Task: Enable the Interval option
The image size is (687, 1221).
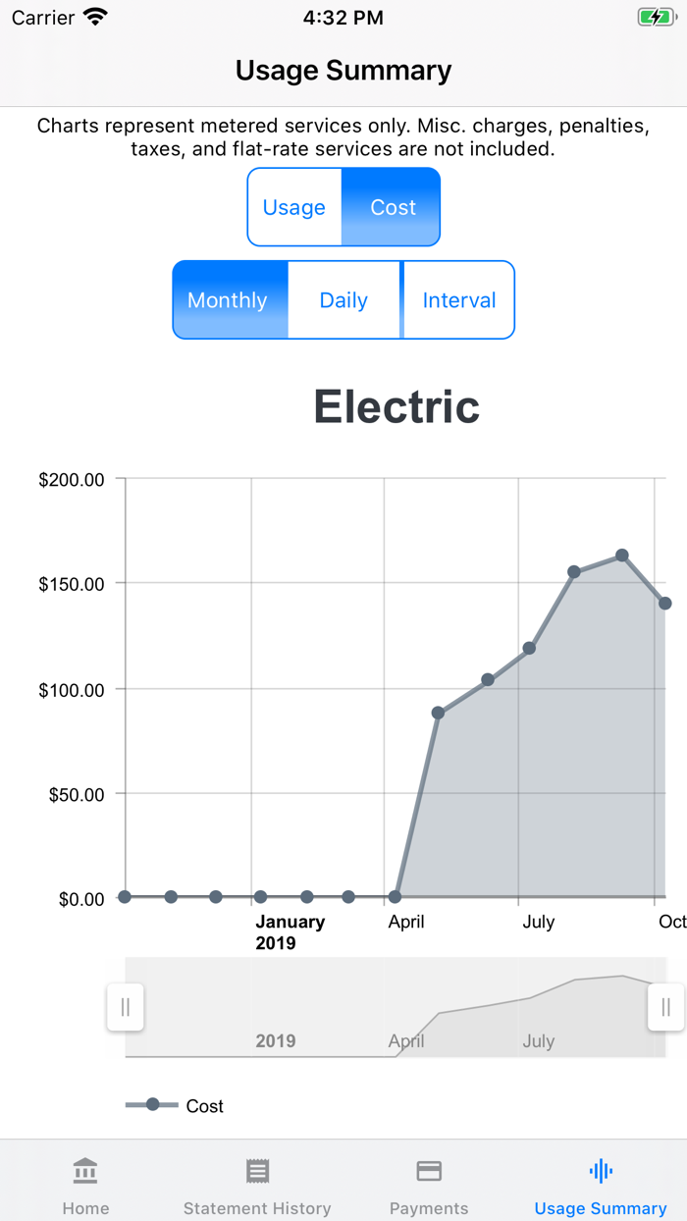Action: [x=458, y=299]
